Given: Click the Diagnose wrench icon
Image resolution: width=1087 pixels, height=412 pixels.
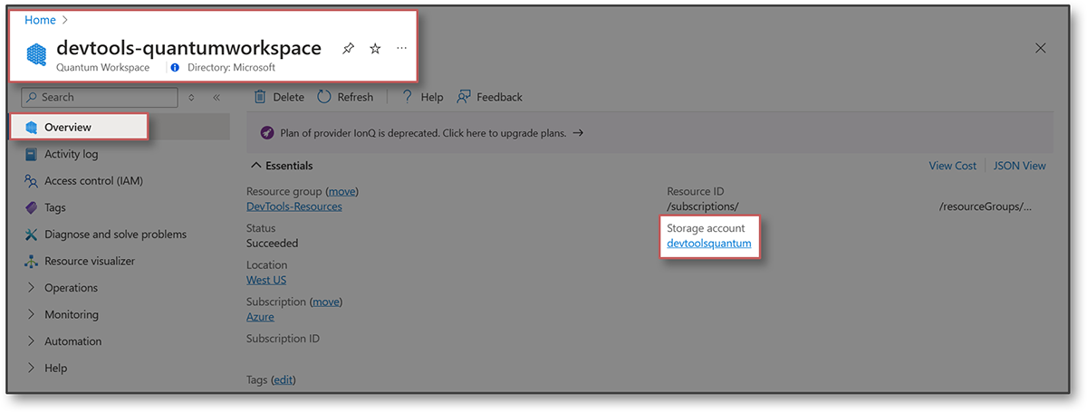Looking at the screenshot, I should coord(32,235).
